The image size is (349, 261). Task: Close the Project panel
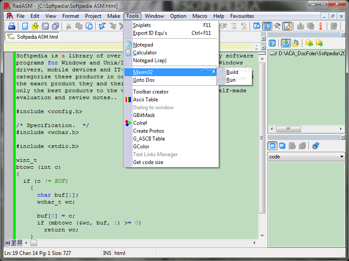point(342,35)
